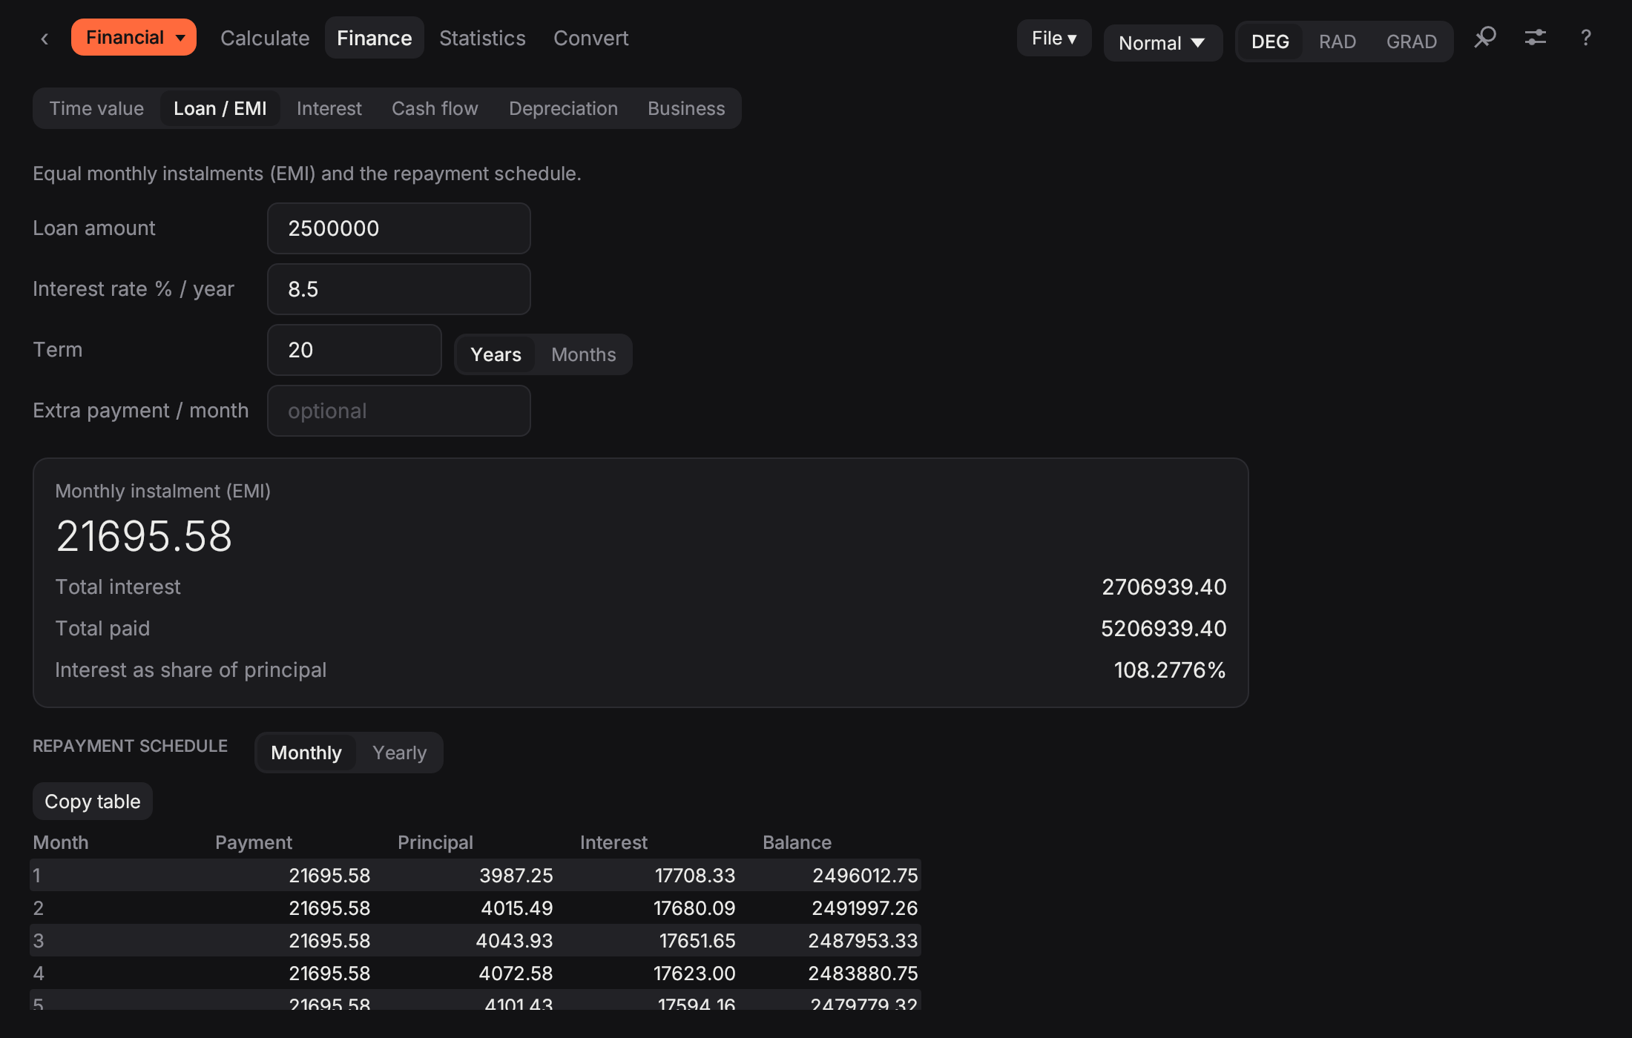Select DEG angle mode

[1270, 42]
